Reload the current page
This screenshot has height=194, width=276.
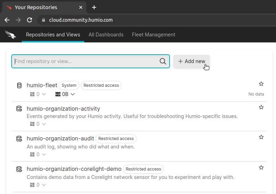point(29,20)
